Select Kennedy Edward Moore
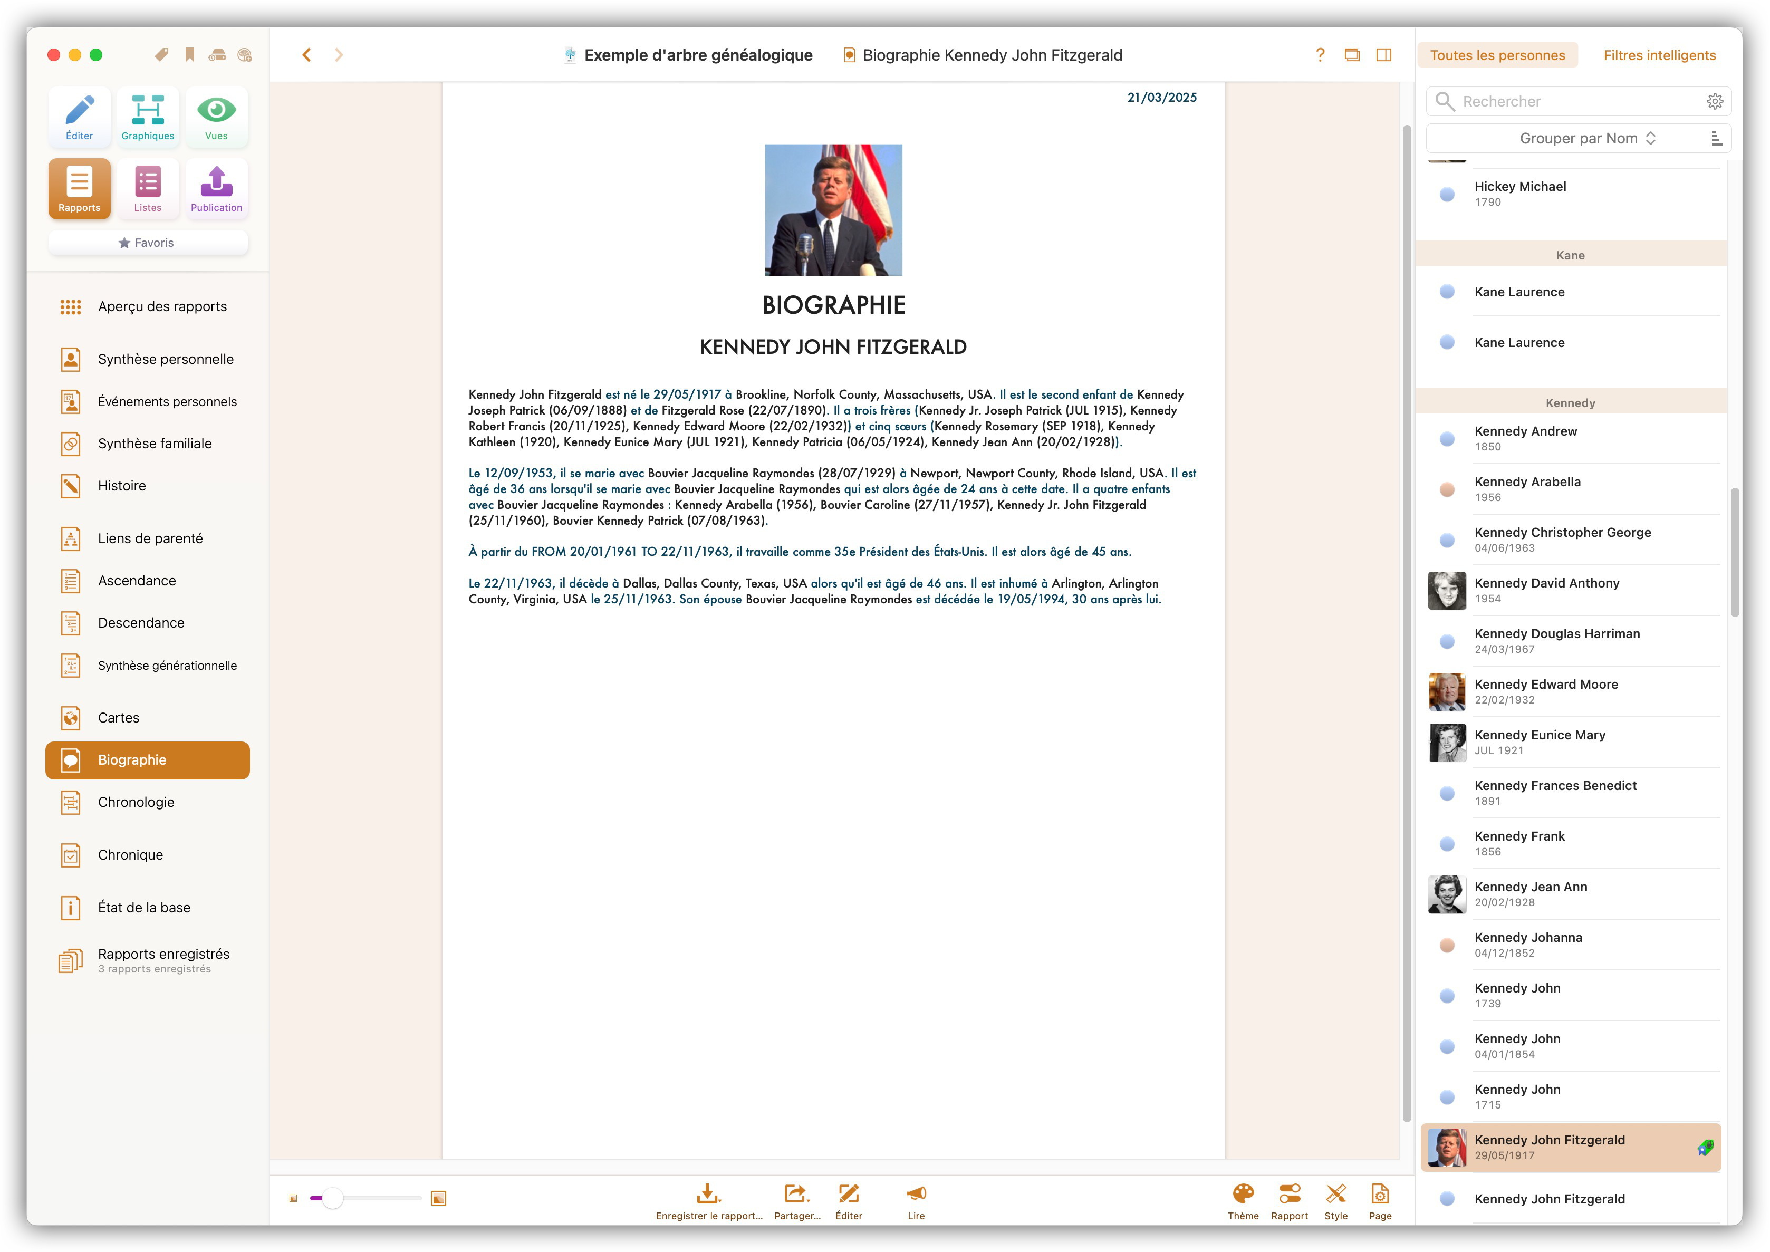 click(x=1571, y=691)
